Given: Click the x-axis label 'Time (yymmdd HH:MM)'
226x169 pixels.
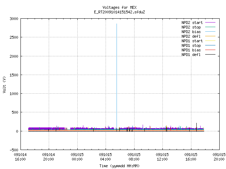Looking at the screenshot, I should tap(119, 166).
